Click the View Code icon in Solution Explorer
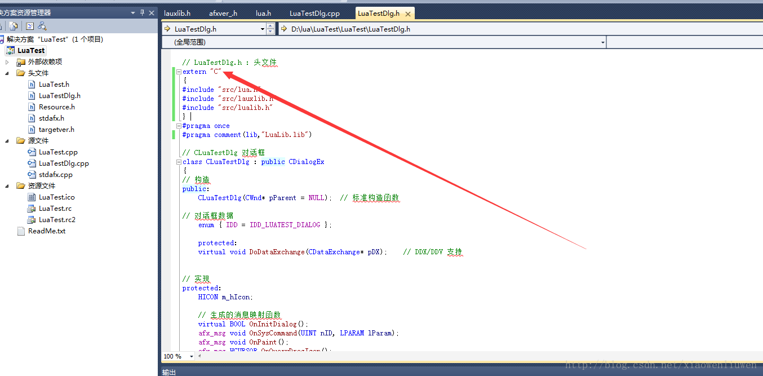This screenshot has height=376, width=763. click(30, 26)
